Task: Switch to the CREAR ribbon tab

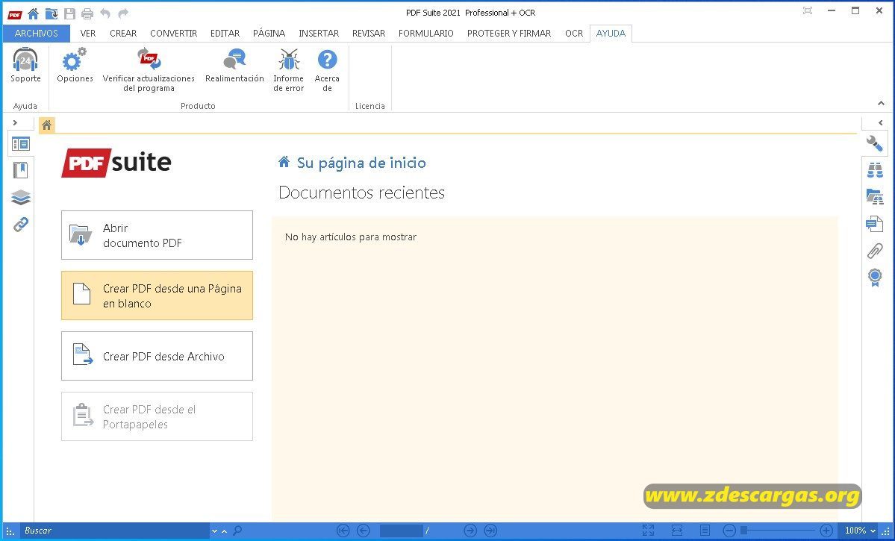Action: (x=123, y=33)
